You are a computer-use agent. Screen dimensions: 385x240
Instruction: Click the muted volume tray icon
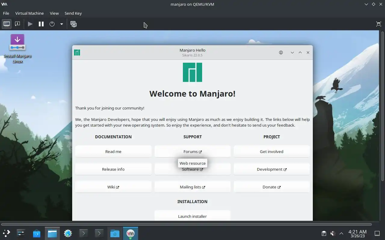[x=333, y=233]
